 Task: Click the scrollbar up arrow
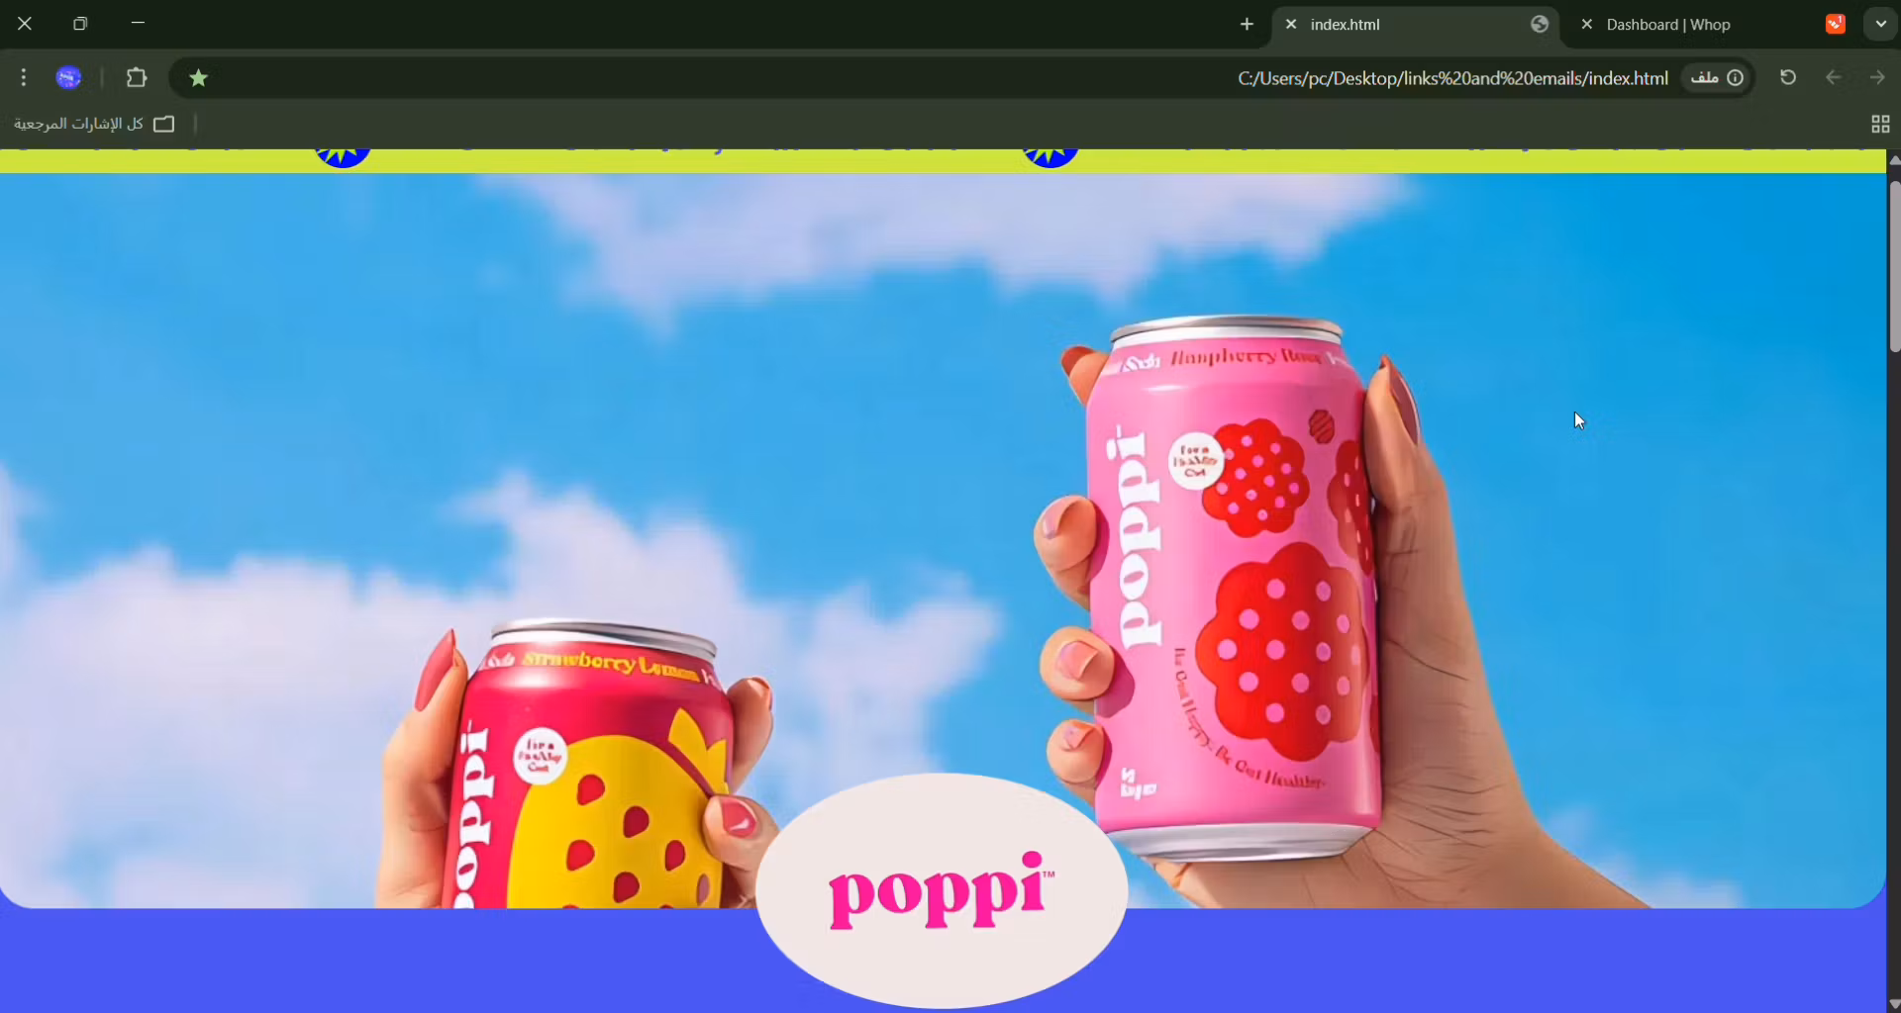pyautogui.click(x=1894, y=159)
